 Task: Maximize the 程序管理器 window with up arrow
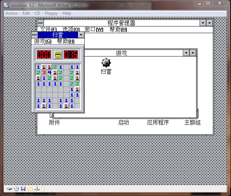pos(209,23)
